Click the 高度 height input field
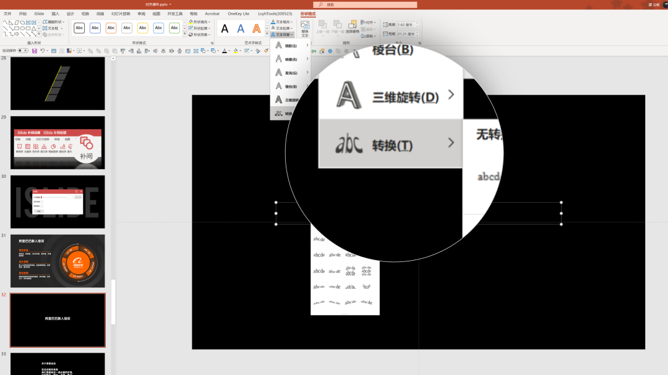The height and width of the screenshot is (375, 668). click(406, 25)
